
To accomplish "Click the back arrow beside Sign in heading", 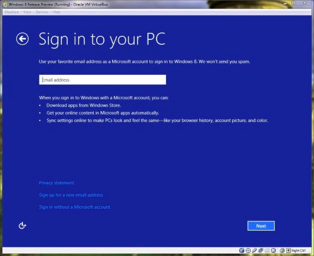I will [x=22, y=39].
